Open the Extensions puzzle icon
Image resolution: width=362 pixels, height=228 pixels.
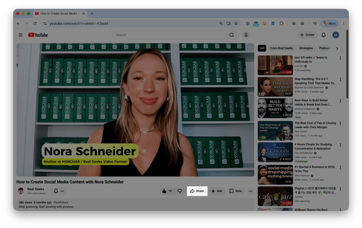[x=281, y=24]
